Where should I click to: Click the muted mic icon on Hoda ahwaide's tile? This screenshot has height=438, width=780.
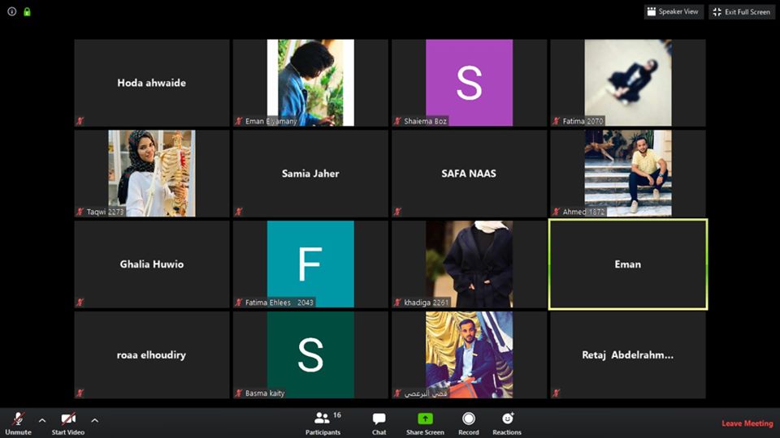pos(80,121)
